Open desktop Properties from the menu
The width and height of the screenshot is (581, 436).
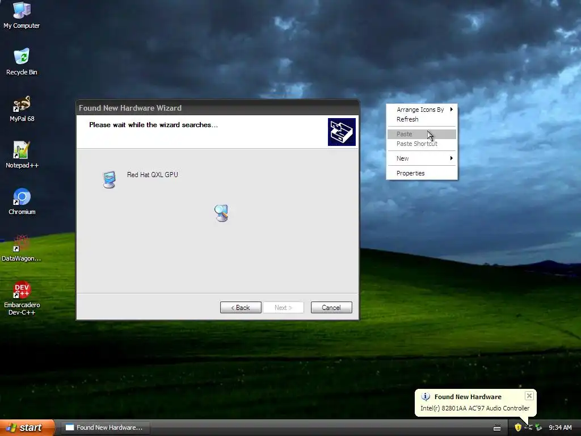pyautogui.click(x=422, y=173)
